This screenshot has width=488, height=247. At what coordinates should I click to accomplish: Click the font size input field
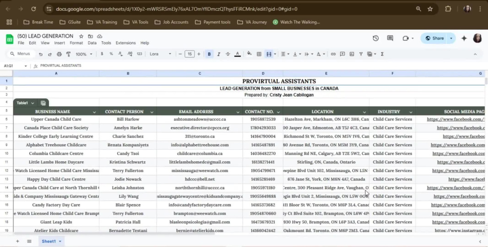189,54
